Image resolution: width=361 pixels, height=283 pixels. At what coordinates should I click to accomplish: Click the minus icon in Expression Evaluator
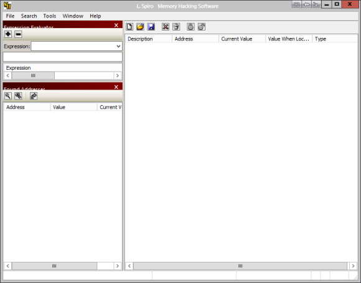(x=18, y=34)
